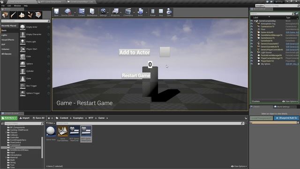
Task: Pick the Player Start placement icon
Action: [x=22, y=49]
